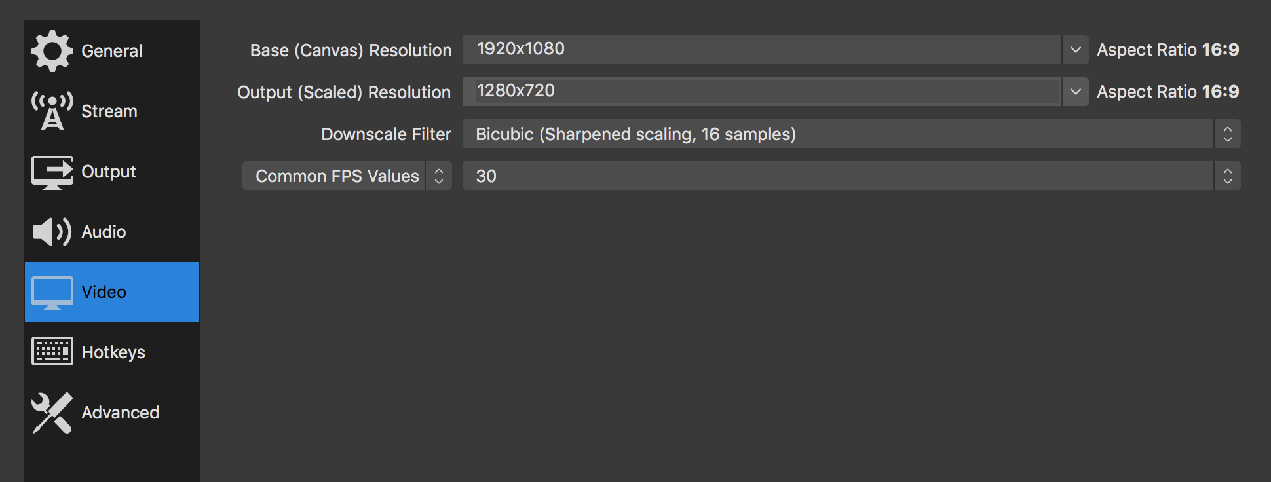Expand Base (Canvas) Resolution dropdown arrow

click(x=1075, y=50)
